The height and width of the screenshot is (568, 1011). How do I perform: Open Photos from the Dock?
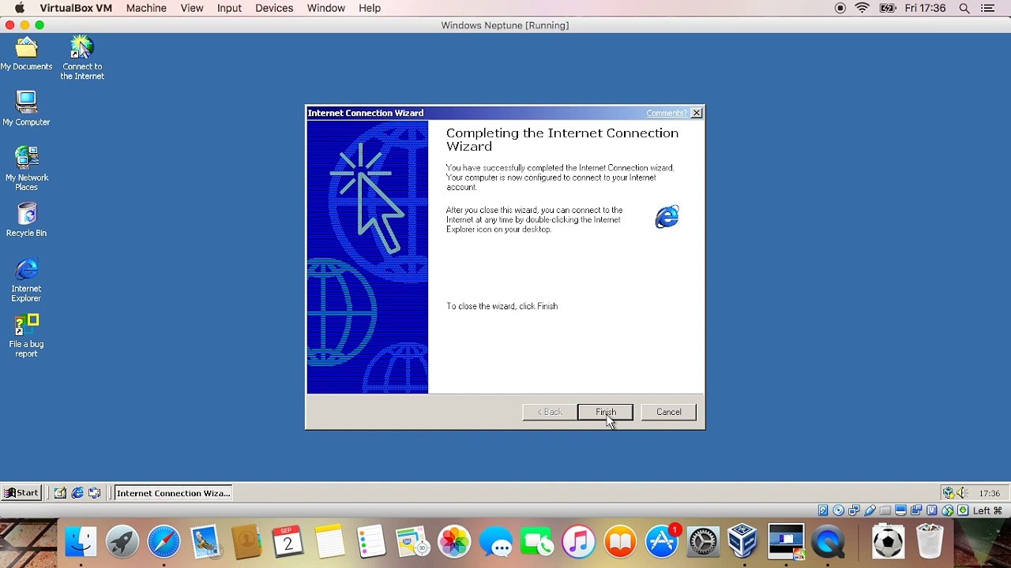[454, 543]
